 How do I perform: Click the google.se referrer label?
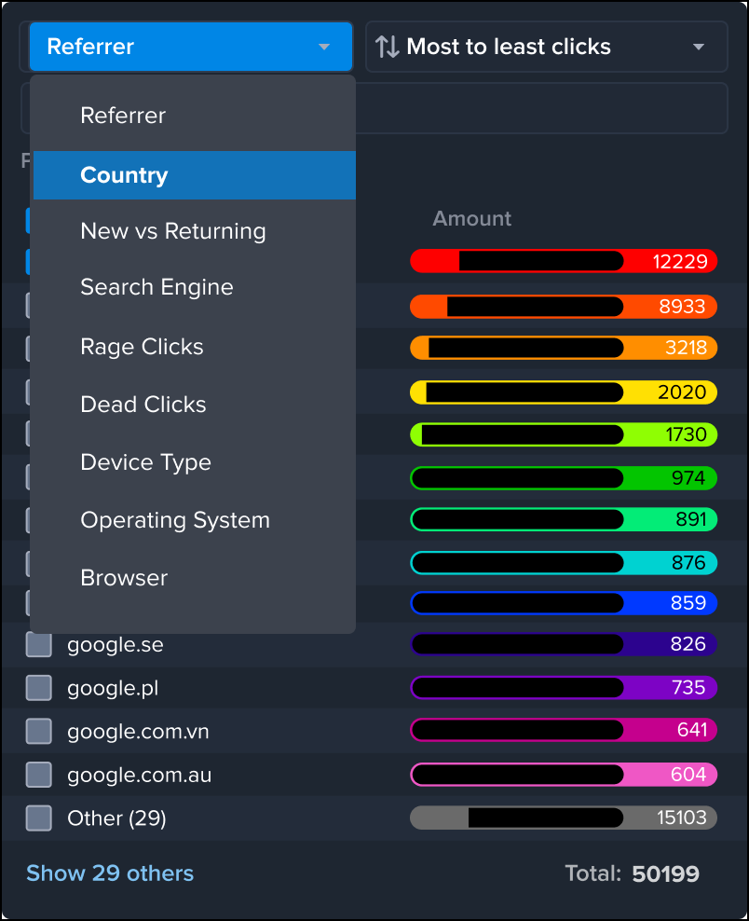[116, 645]
